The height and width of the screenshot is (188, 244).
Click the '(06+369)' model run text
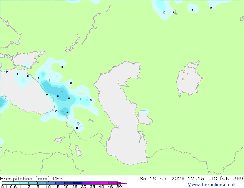pyautogui.click(x=232, y=179)
